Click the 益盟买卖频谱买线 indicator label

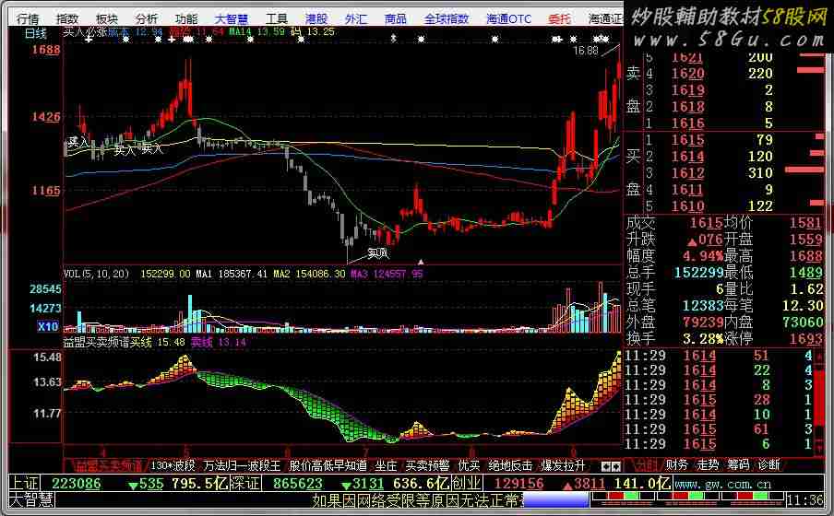click(x=108, y=343)
